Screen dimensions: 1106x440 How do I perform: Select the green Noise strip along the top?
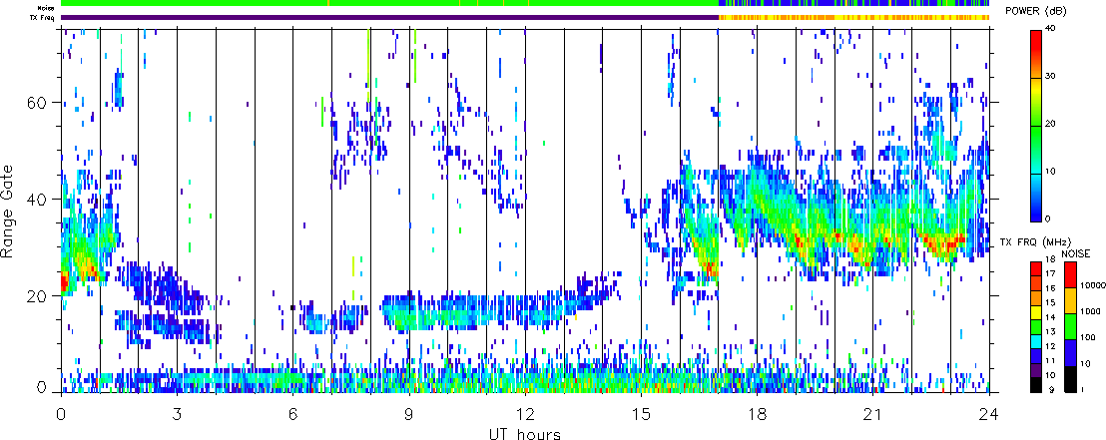[390, 3]
